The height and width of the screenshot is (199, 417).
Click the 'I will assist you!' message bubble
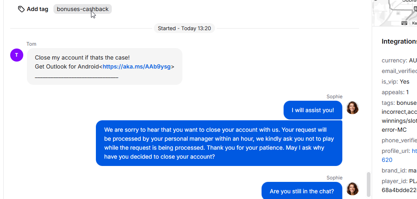[x=313, y=110]
